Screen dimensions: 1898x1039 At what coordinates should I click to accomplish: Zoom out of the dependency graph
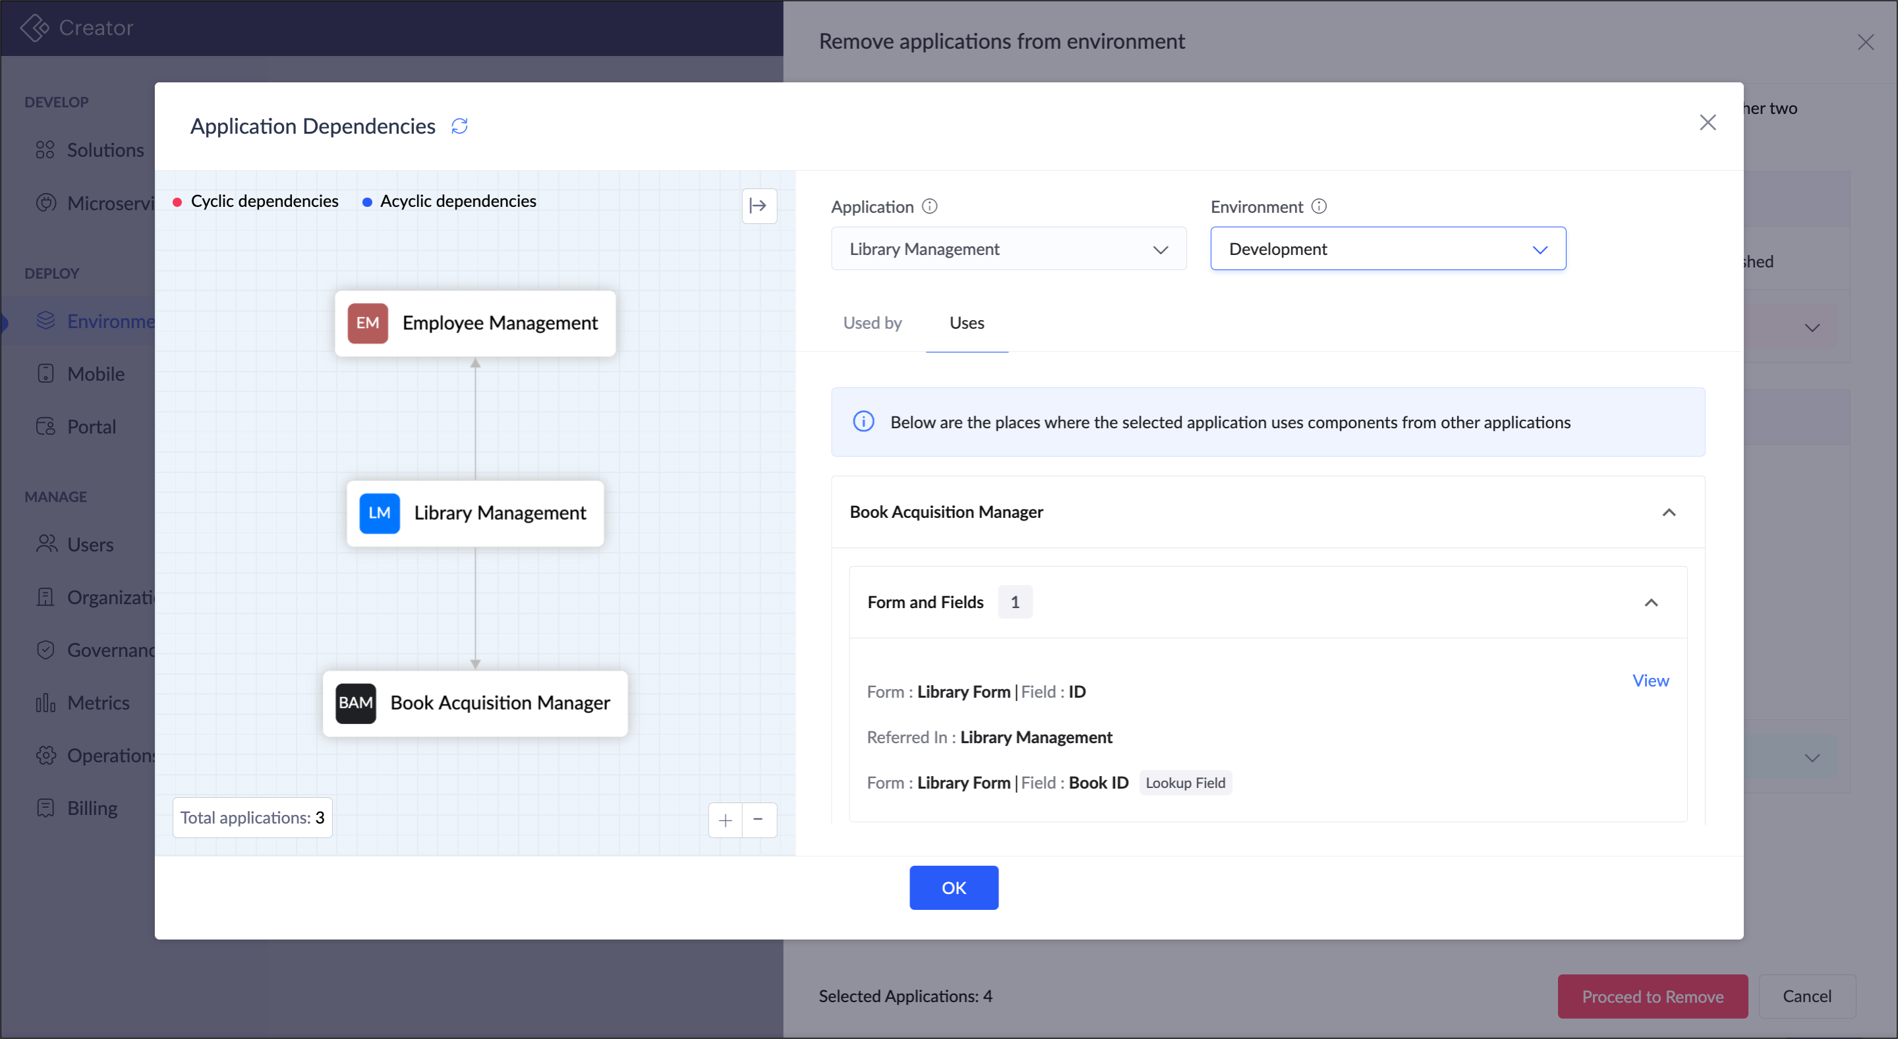coord(758,820)
